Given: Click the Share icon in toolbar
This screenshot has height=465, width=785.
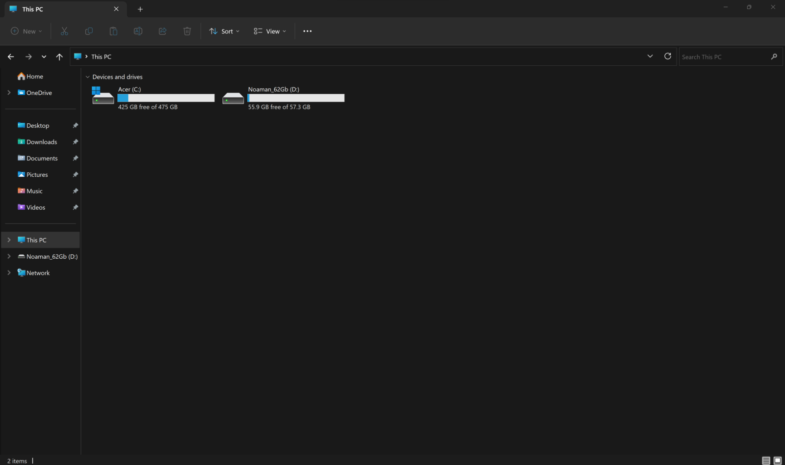Looking at the screenshot, I should click(162, 31).
